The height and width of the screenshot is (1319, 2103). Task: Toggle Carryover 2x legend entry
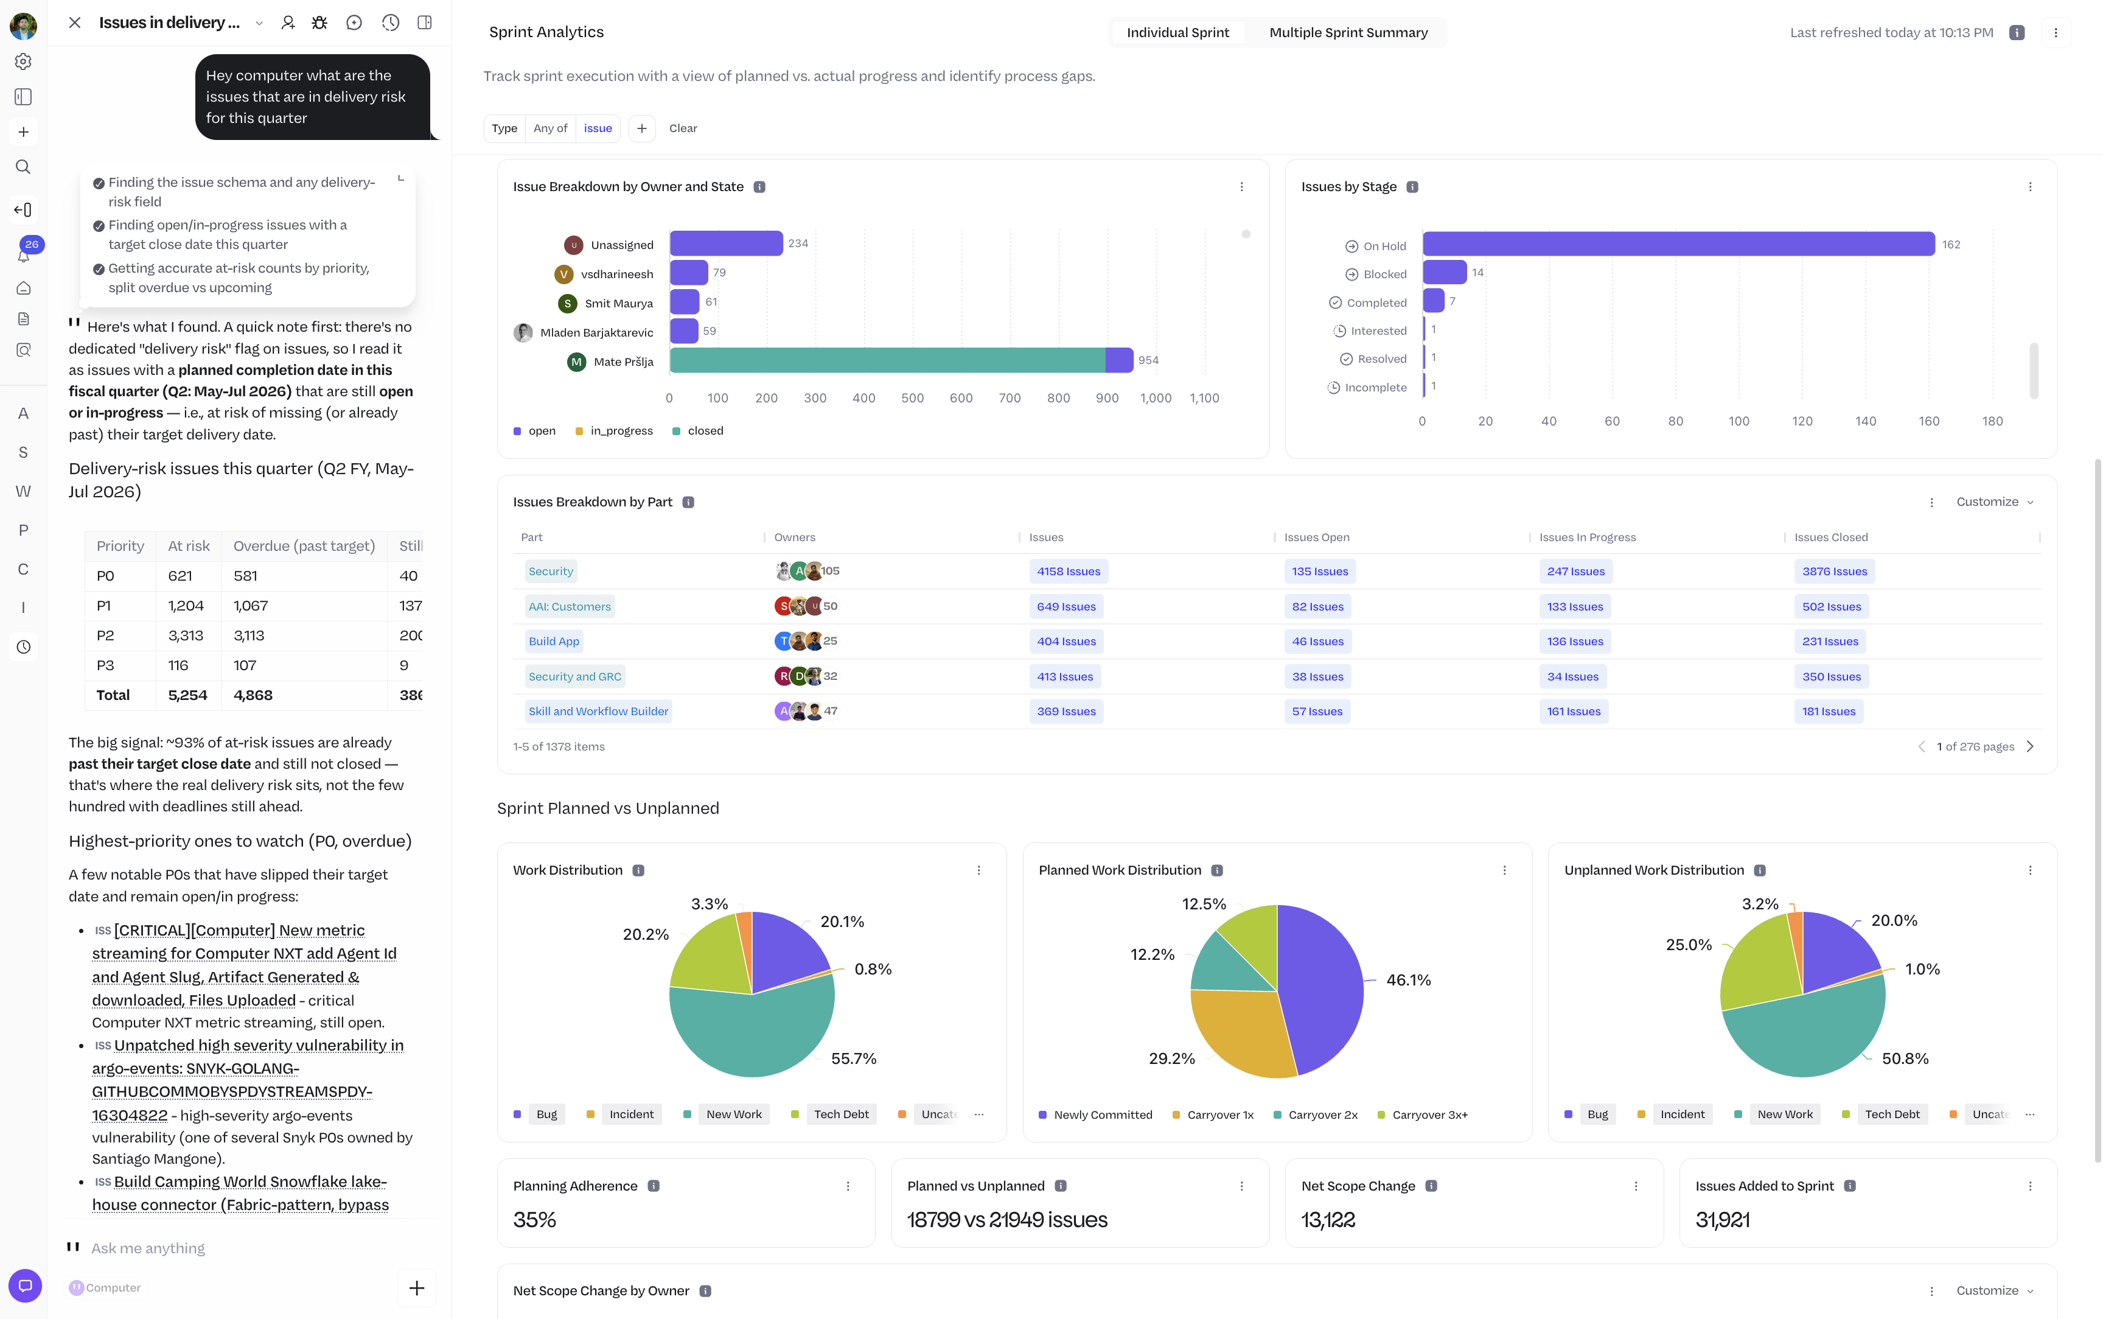(x=1316, y=1115)
